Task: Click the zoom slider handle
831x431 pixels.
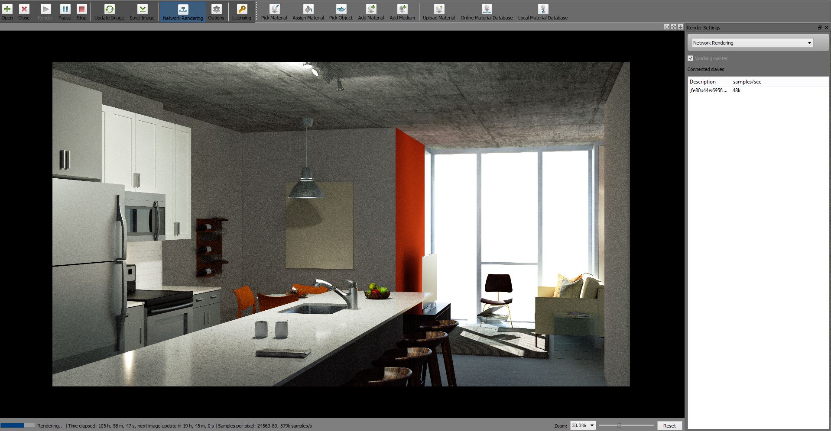Action: click(x=619, y=425)
